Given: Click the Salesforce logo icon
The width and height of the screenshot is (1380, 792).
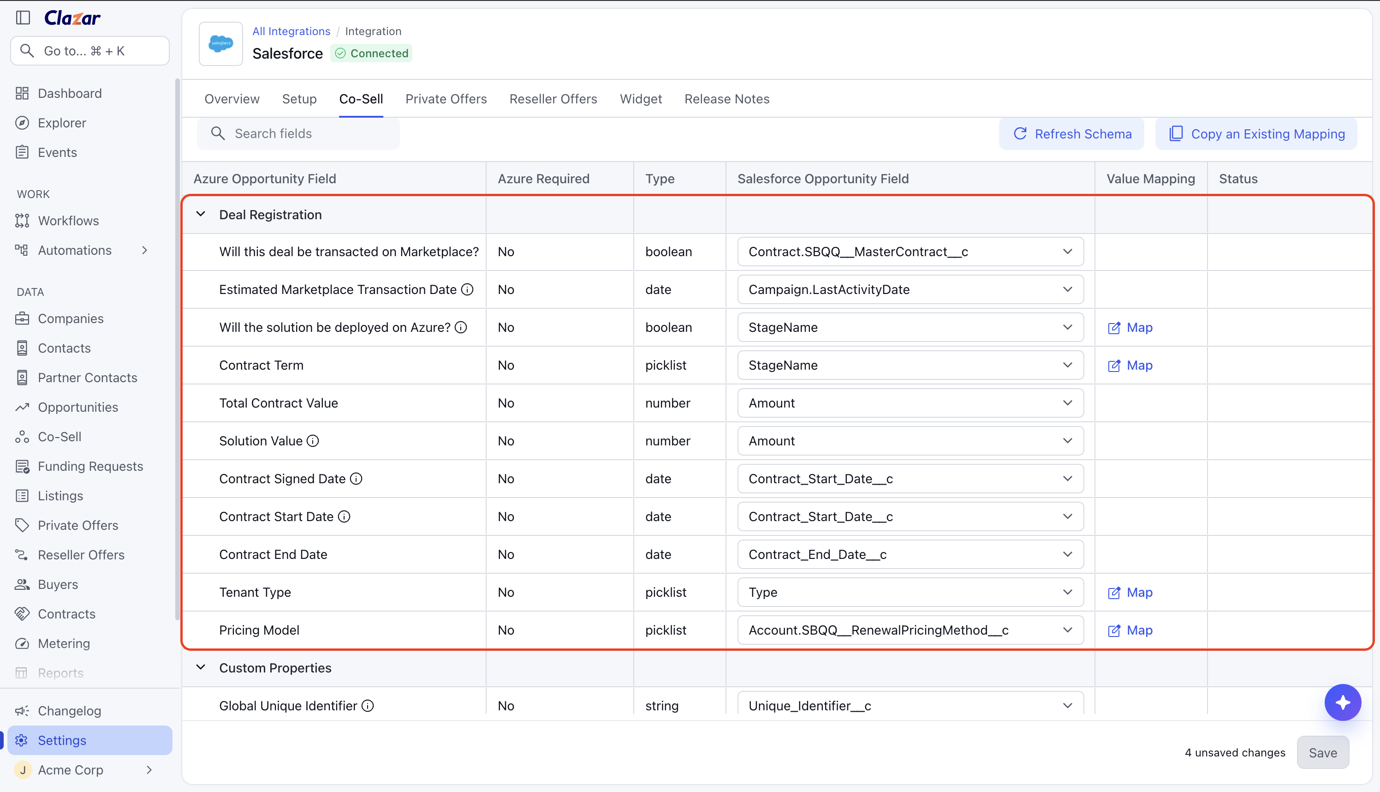Looking at the screenshot, I should tap(220, 43).
